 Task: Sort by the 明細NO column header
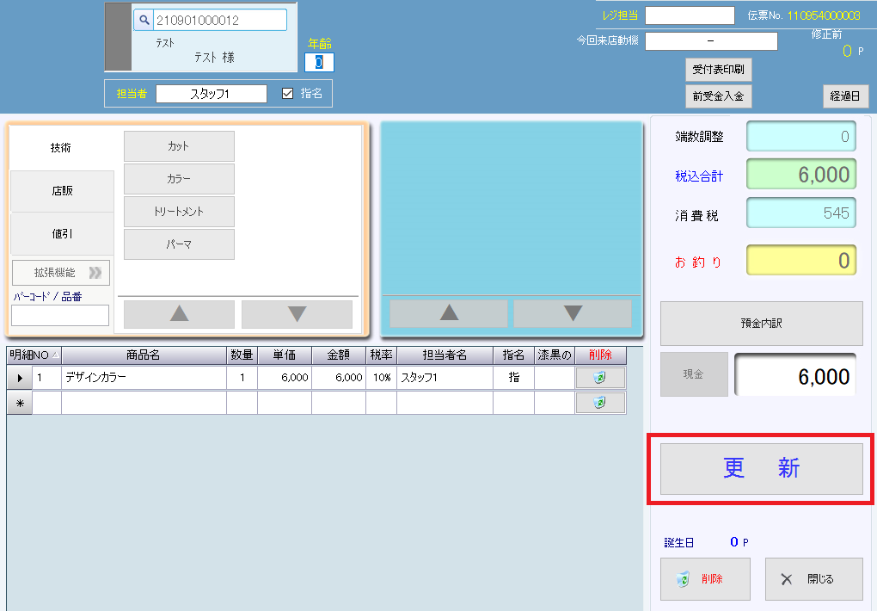click(x=34, y=355)
